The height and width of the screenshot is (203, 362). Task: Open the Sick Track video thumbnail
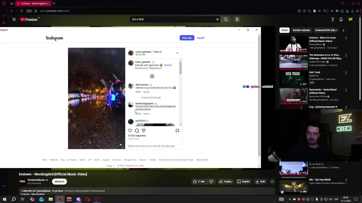(x=294, y=78)
